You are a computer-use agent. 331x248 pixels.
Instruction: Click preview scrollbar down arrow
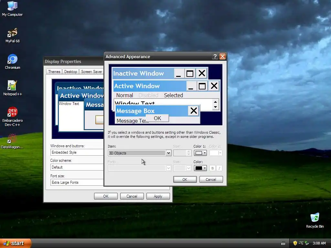click(215, 107)
